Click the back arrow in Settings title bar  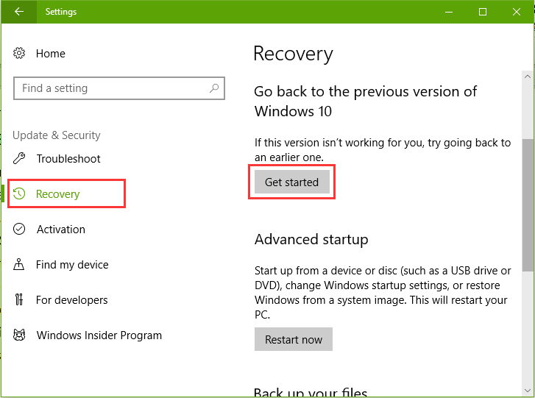click(19, 12)
